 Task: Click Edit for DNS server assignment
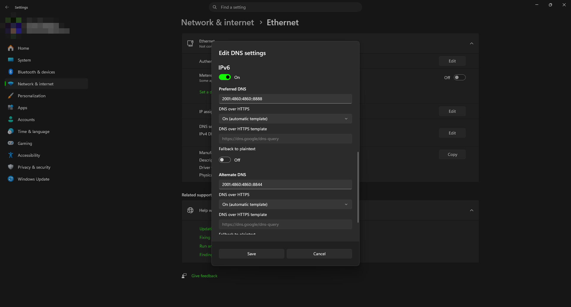point(452,133)
